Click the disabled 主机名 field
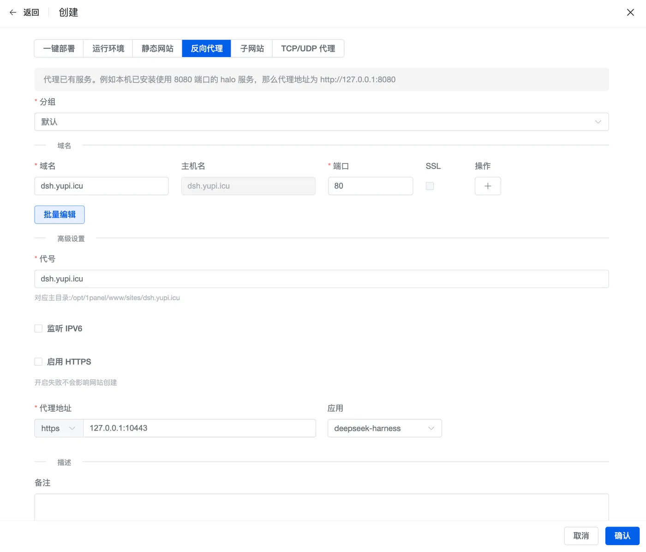646x552 pixels. click(248, 186)
